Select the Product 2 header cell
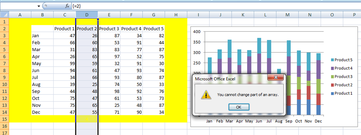The image size is (361, 135). pyautogui.click(x=87, y=29)
